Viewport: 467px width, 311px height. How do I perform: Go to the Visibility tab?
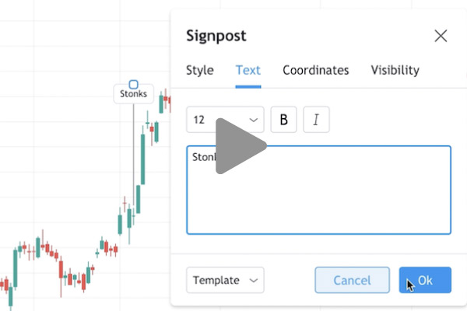click(x=395, y=71)
